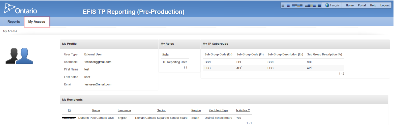Viewport: 394px width, 125px height.
Task: Sort recipients by Name column
Action: [x=96, y=110]
